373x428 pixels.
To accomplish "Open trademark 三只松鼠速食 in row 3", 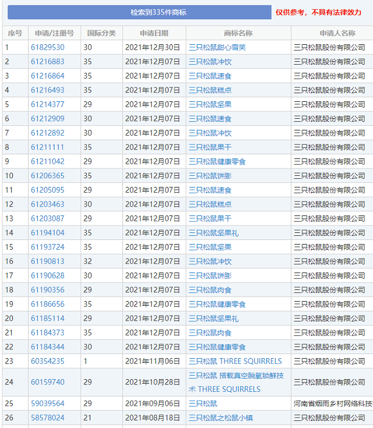I will click(210, 76).
